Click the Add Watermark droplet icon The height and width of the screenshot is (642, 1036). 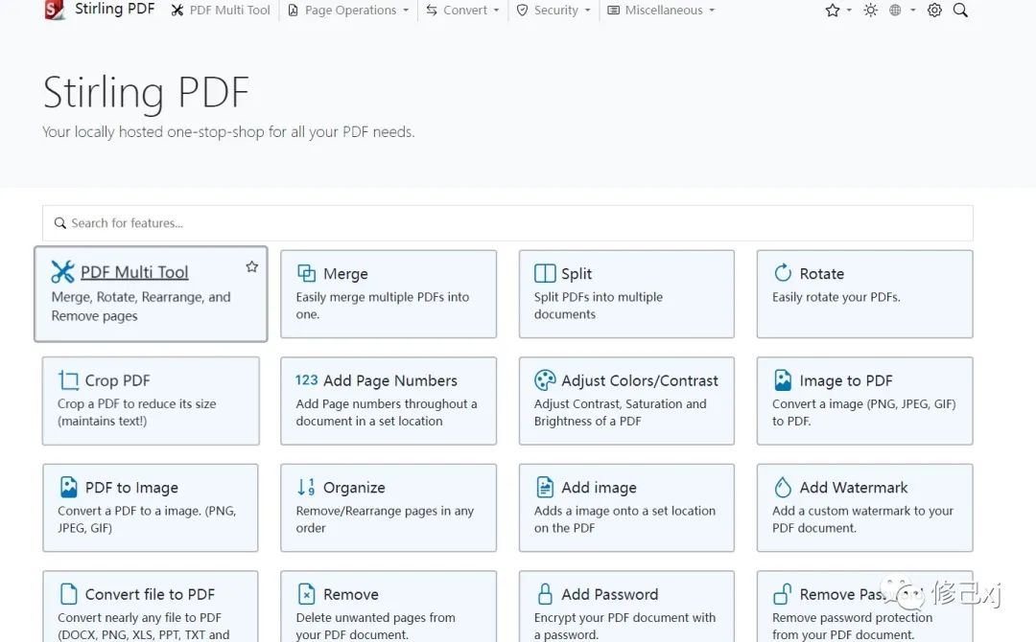783,486
